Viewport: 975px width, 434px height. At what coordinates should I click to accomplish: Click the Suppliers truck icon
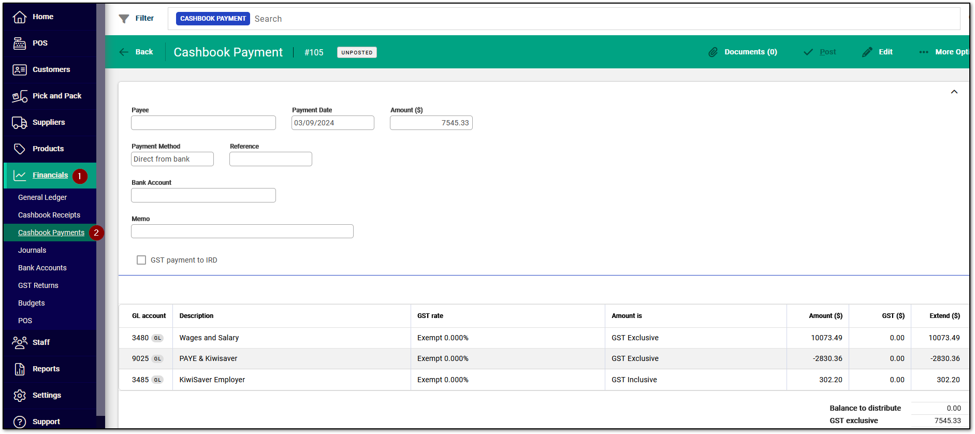[20, 123]
